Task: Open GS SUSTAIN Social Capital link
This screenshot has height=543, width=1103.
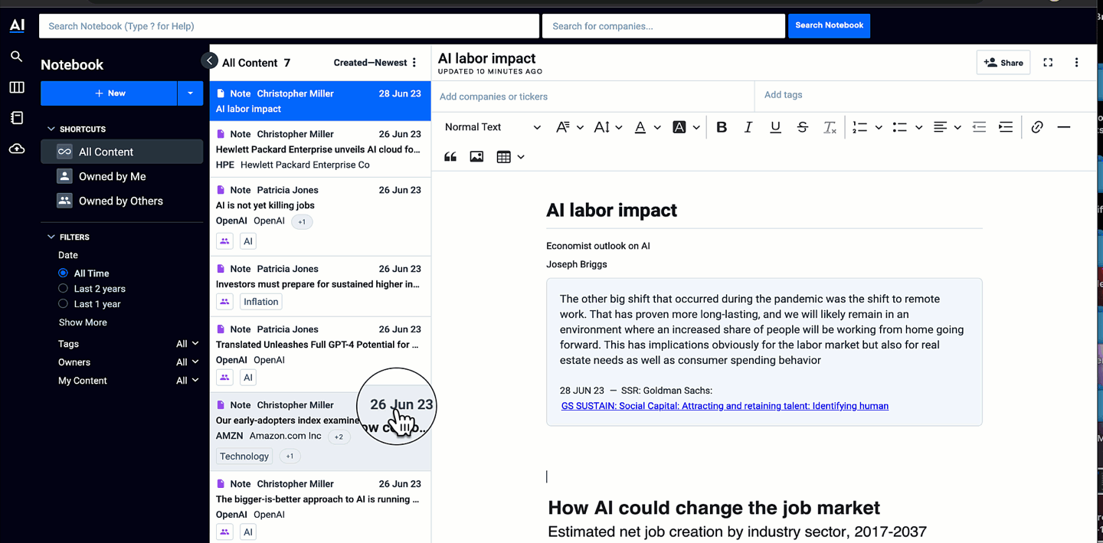Action: pos(725,406)
